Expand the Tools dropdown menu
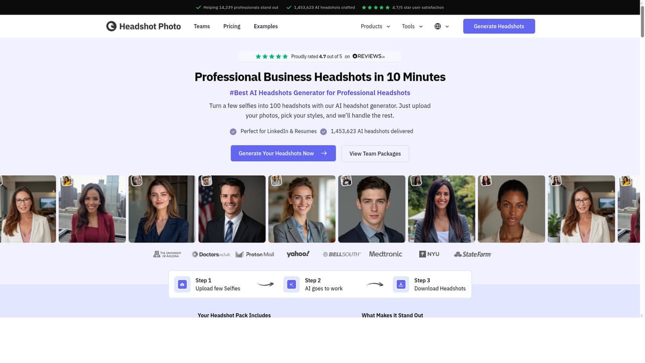The width and height of the screenshot is (645, 363). (412, 26)
